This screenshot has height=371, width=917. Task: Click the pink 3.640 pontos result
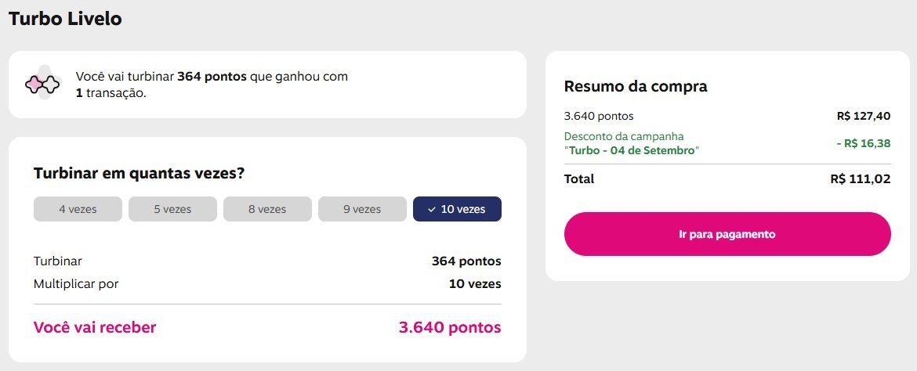(x=450, y=327)
